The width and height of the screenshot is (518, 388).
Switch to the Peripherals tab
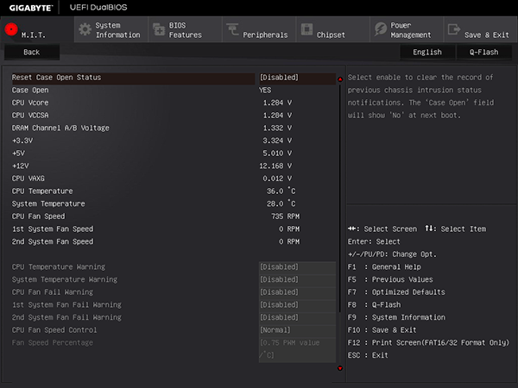coord(259,29)
